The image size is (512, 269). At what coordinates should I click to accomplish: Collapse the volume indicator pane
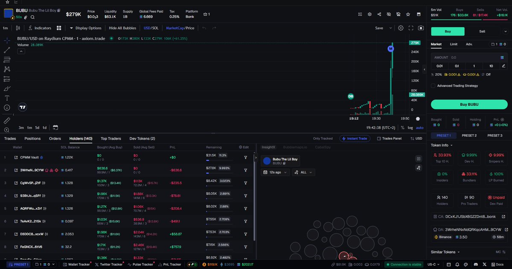pyautogui.click(x=20, y=51)
